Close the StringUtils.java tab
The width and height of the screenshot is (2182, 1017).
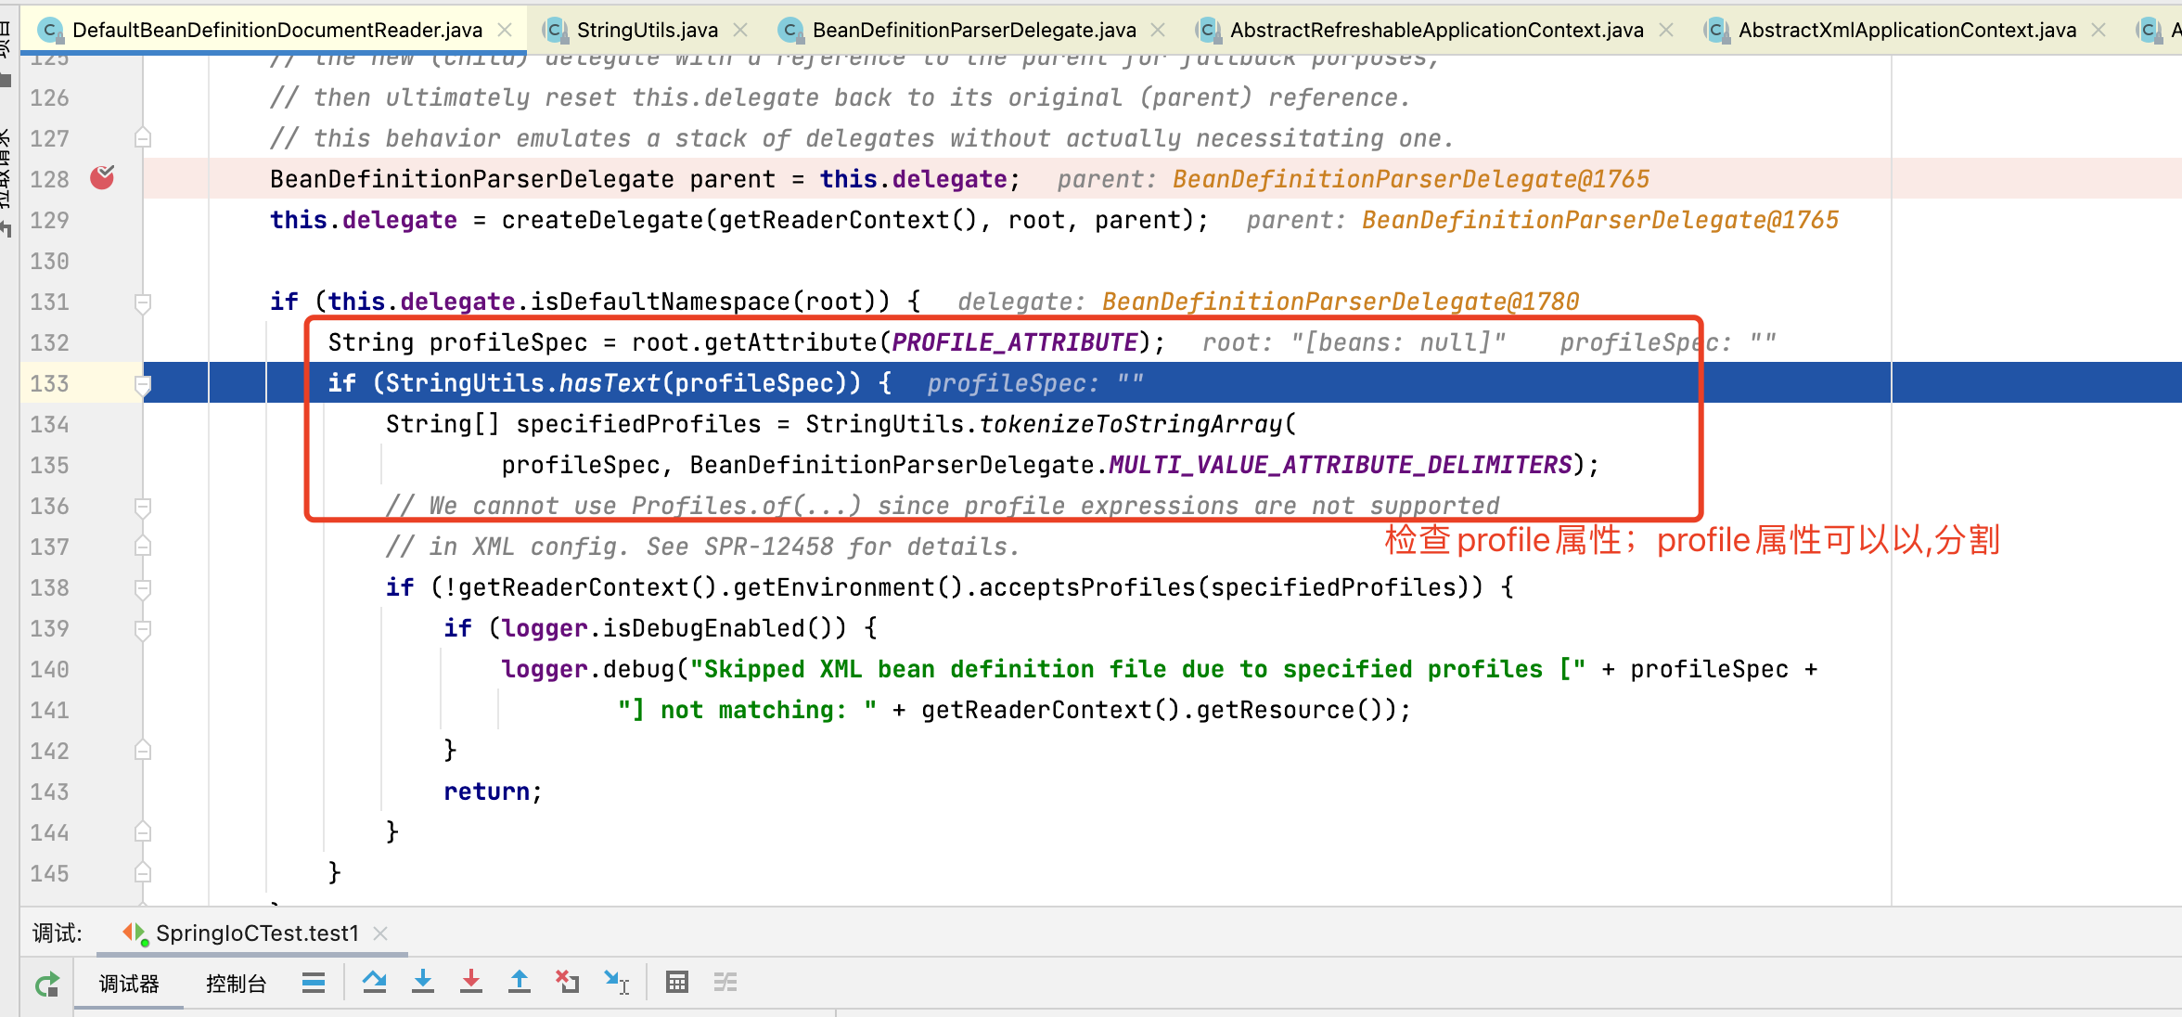pyautogui.click(x=740, y=30)
